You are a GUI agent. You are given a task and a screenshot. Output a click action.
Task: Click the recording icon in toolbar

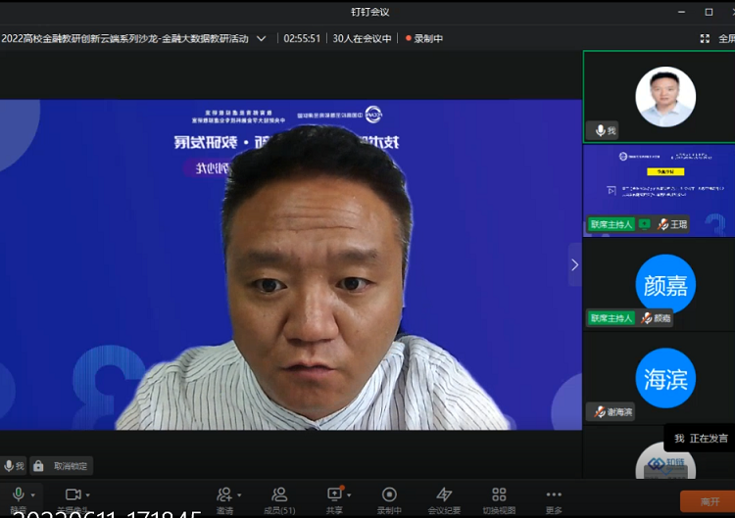pyautogui.click(x=389, y=494)
